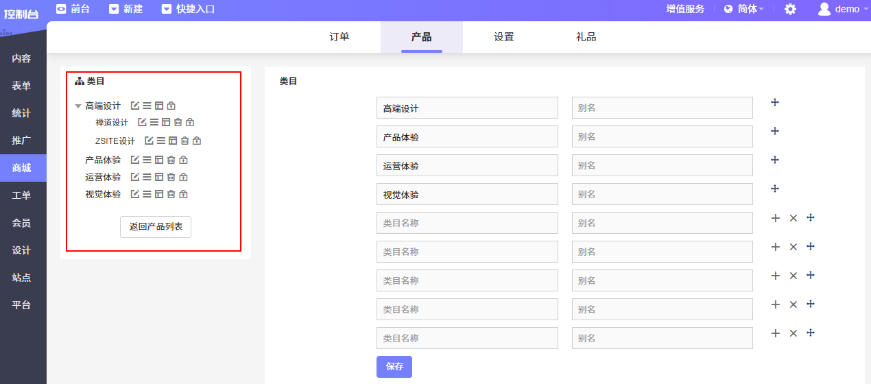Click the last icon beside 运营体验 in tree
Screen dimensions: 871x384
[x=183, y=177]
